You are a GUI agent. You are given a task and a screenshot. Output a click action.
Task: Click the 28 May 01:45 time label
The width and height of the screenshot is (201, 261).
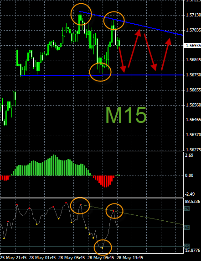click(42, 258)
